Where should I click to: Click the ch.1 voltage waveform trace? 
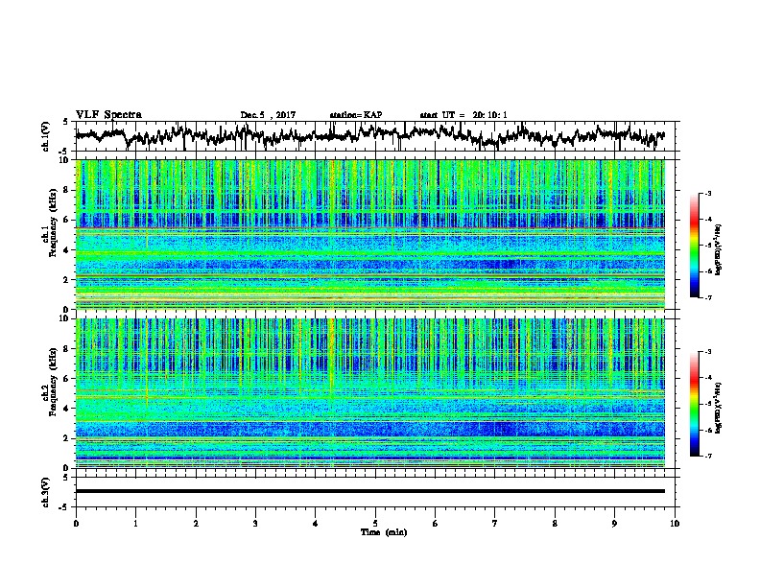coord(369,135)
